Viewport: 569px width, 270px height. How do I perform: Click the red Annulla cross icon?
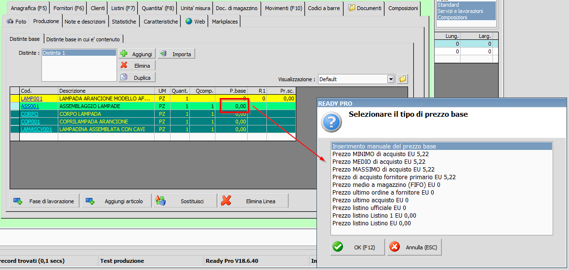point(395,247)
